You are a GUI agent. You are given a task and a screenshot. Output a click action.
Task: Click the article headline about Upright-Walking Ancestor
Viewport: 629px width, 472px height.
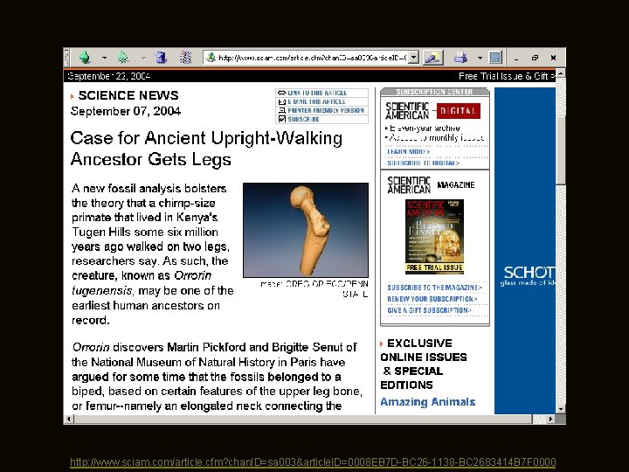(x=206, y=149)
